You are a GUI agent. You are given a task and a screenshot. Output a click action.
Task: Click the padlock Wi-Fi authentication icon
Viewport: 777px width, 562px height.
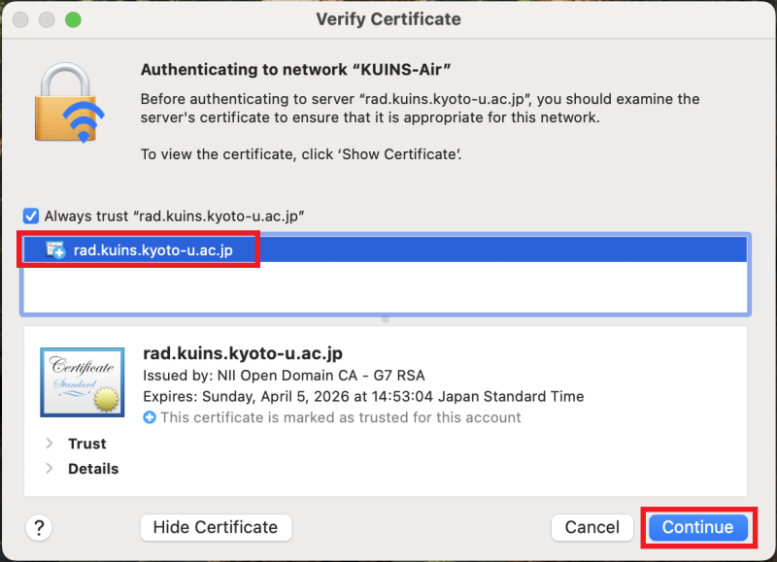coord(69,103)
